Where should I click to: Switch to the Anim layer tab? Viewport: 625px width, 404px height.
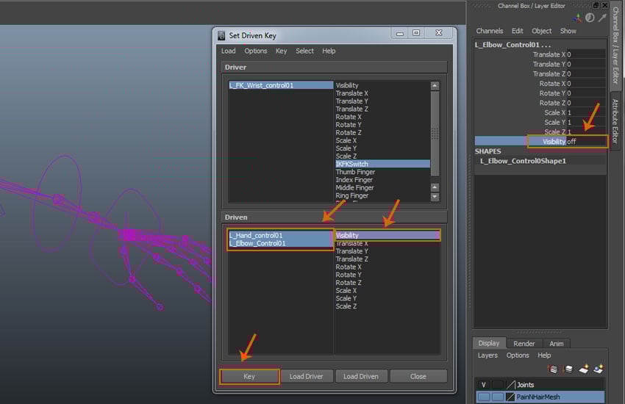[x=557, y=343]
